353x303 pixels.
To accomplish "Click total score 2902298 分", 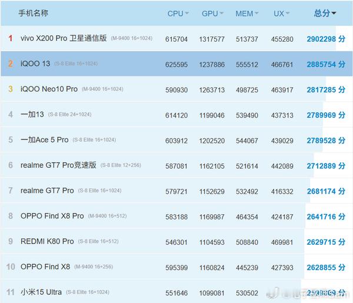I will (x=326, y=39).
